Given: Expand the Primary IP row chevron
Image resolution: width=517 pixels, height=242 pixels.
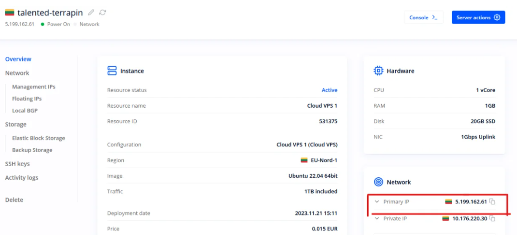Looking at the screenshot, I should coord(377,201).
